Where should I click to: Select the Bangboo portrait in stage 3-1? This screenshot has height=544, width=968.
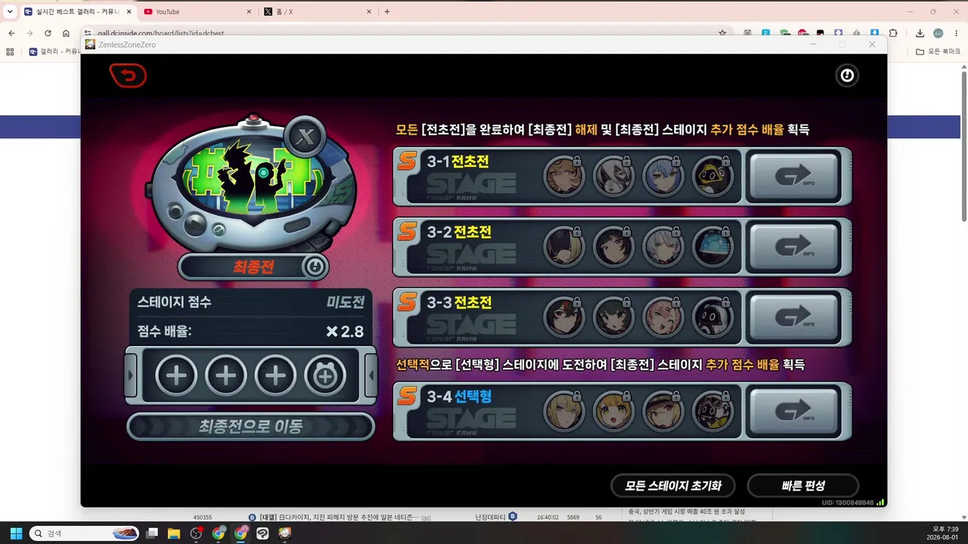point(712,177)
